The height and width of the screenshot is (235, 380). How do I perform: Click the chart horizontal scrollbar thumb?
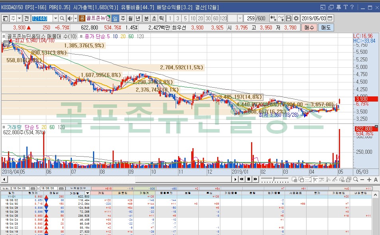(184, 179)
